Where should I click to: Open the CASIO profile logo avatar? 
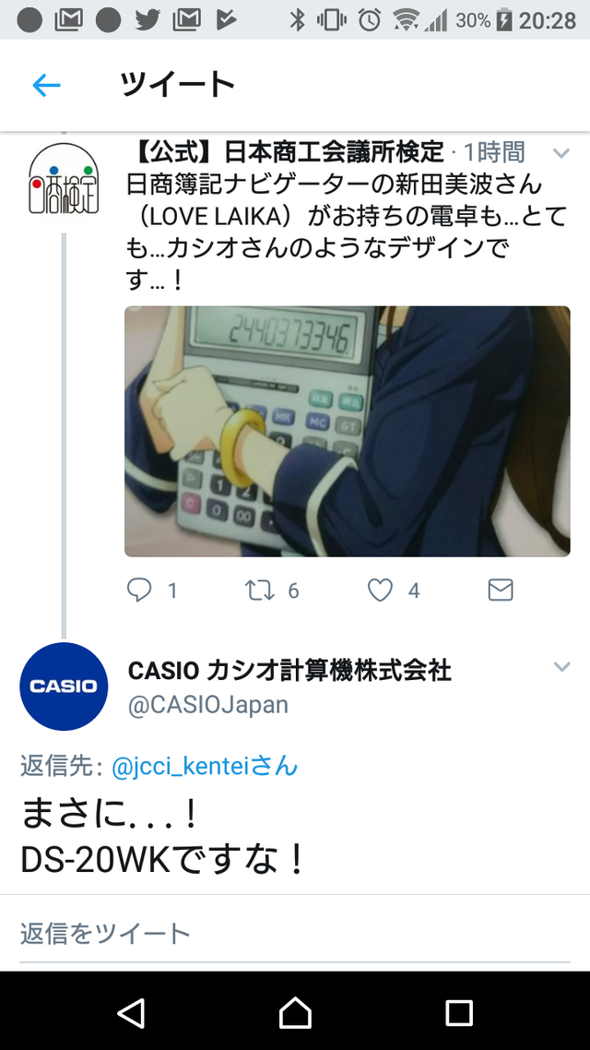click(65, 686)
